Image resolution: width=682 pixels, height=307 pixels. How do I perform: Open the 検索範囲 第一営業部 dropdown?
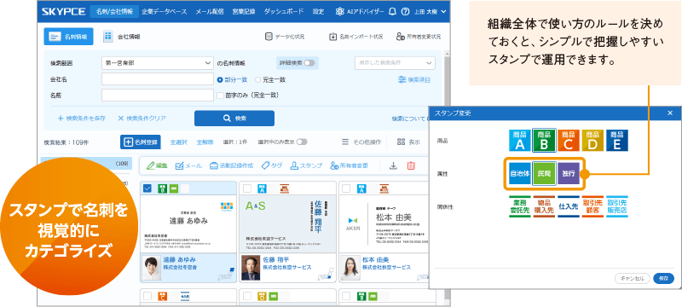tap(158, 63)
